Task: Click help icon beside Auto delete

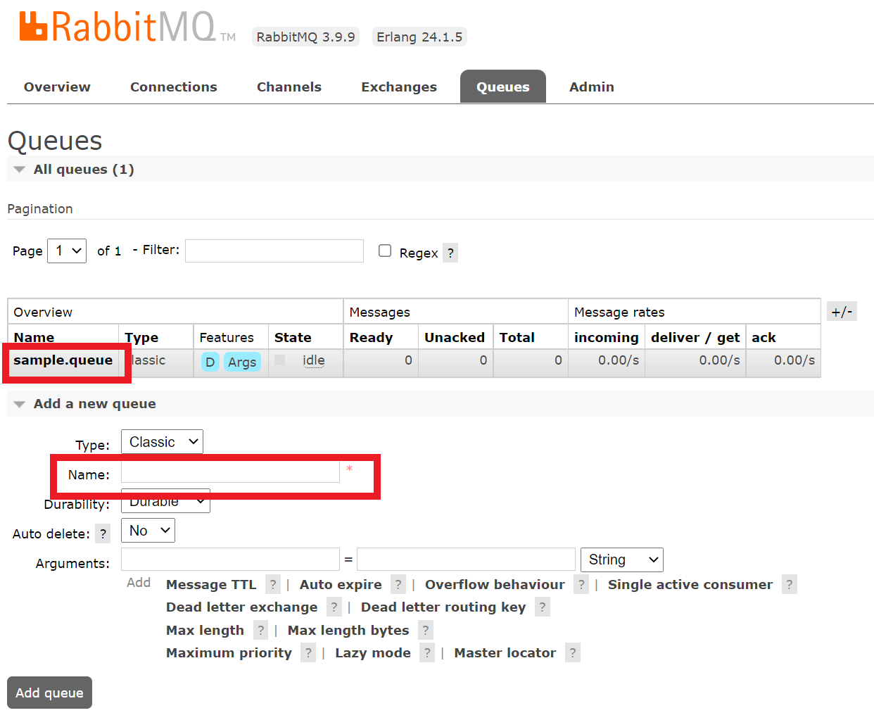Action: [103, 534]
